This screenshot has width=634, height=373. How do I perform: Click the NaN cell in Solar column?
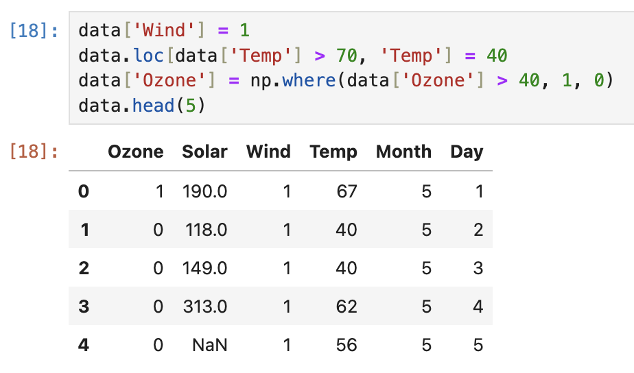[x=210, y=345]
